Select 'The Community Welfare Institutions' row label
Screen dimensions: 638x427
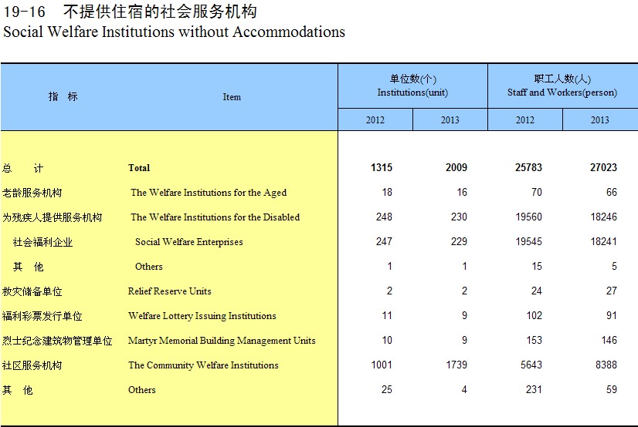pyautogui.click(x=203, y=365)
